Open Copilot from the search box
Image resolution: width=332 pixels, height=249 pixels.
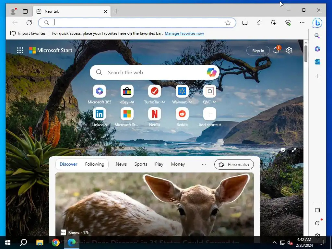pyautogui.click(x=211, y=72)
